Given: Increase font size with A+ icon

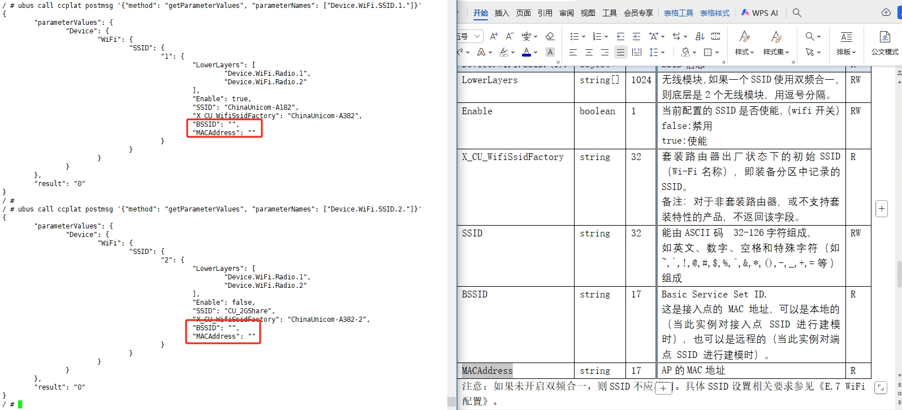Looking at the screenshot, I should pyautogui.click(x=494, y=36).
